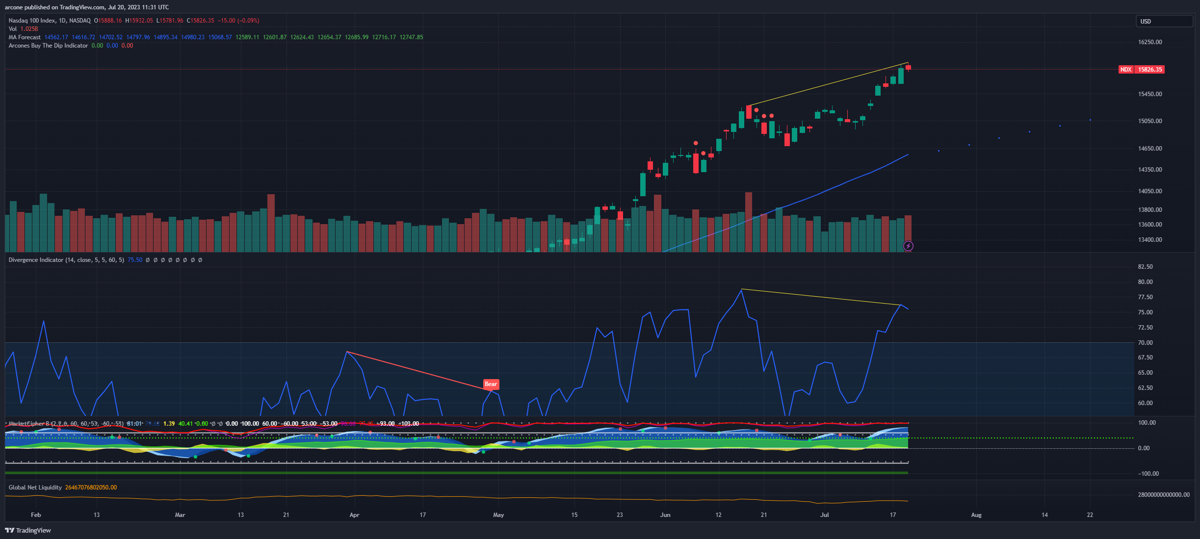Click the Vol 1.025B legend

[23, 29]
